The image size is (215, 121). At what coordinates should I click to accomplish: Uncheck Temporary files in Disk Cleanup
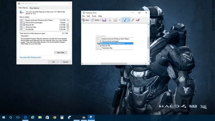[21, 27]
